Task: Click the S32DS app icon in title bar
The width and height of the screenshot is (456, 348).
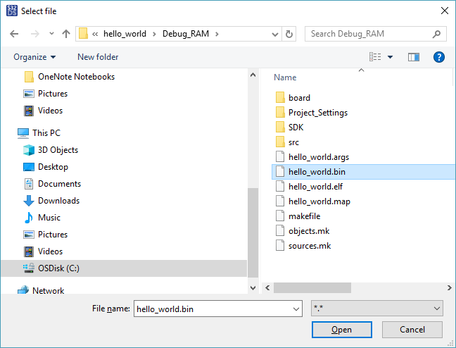Action: 12,11
